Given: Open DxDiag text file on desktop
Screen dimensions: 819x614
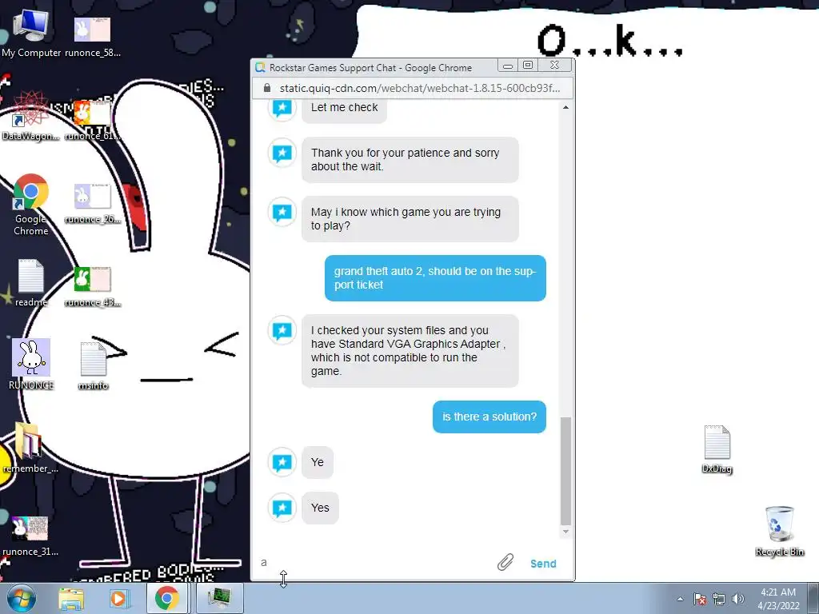Looking at the screenshot, I should point(717,449).
